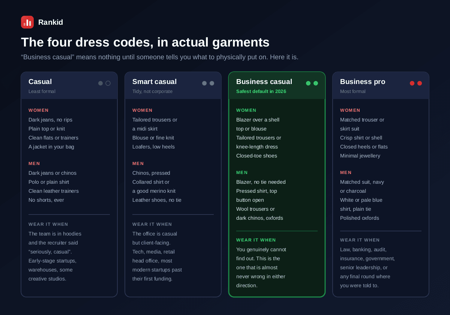Click the 'Most formal' caption

[353, 91]
